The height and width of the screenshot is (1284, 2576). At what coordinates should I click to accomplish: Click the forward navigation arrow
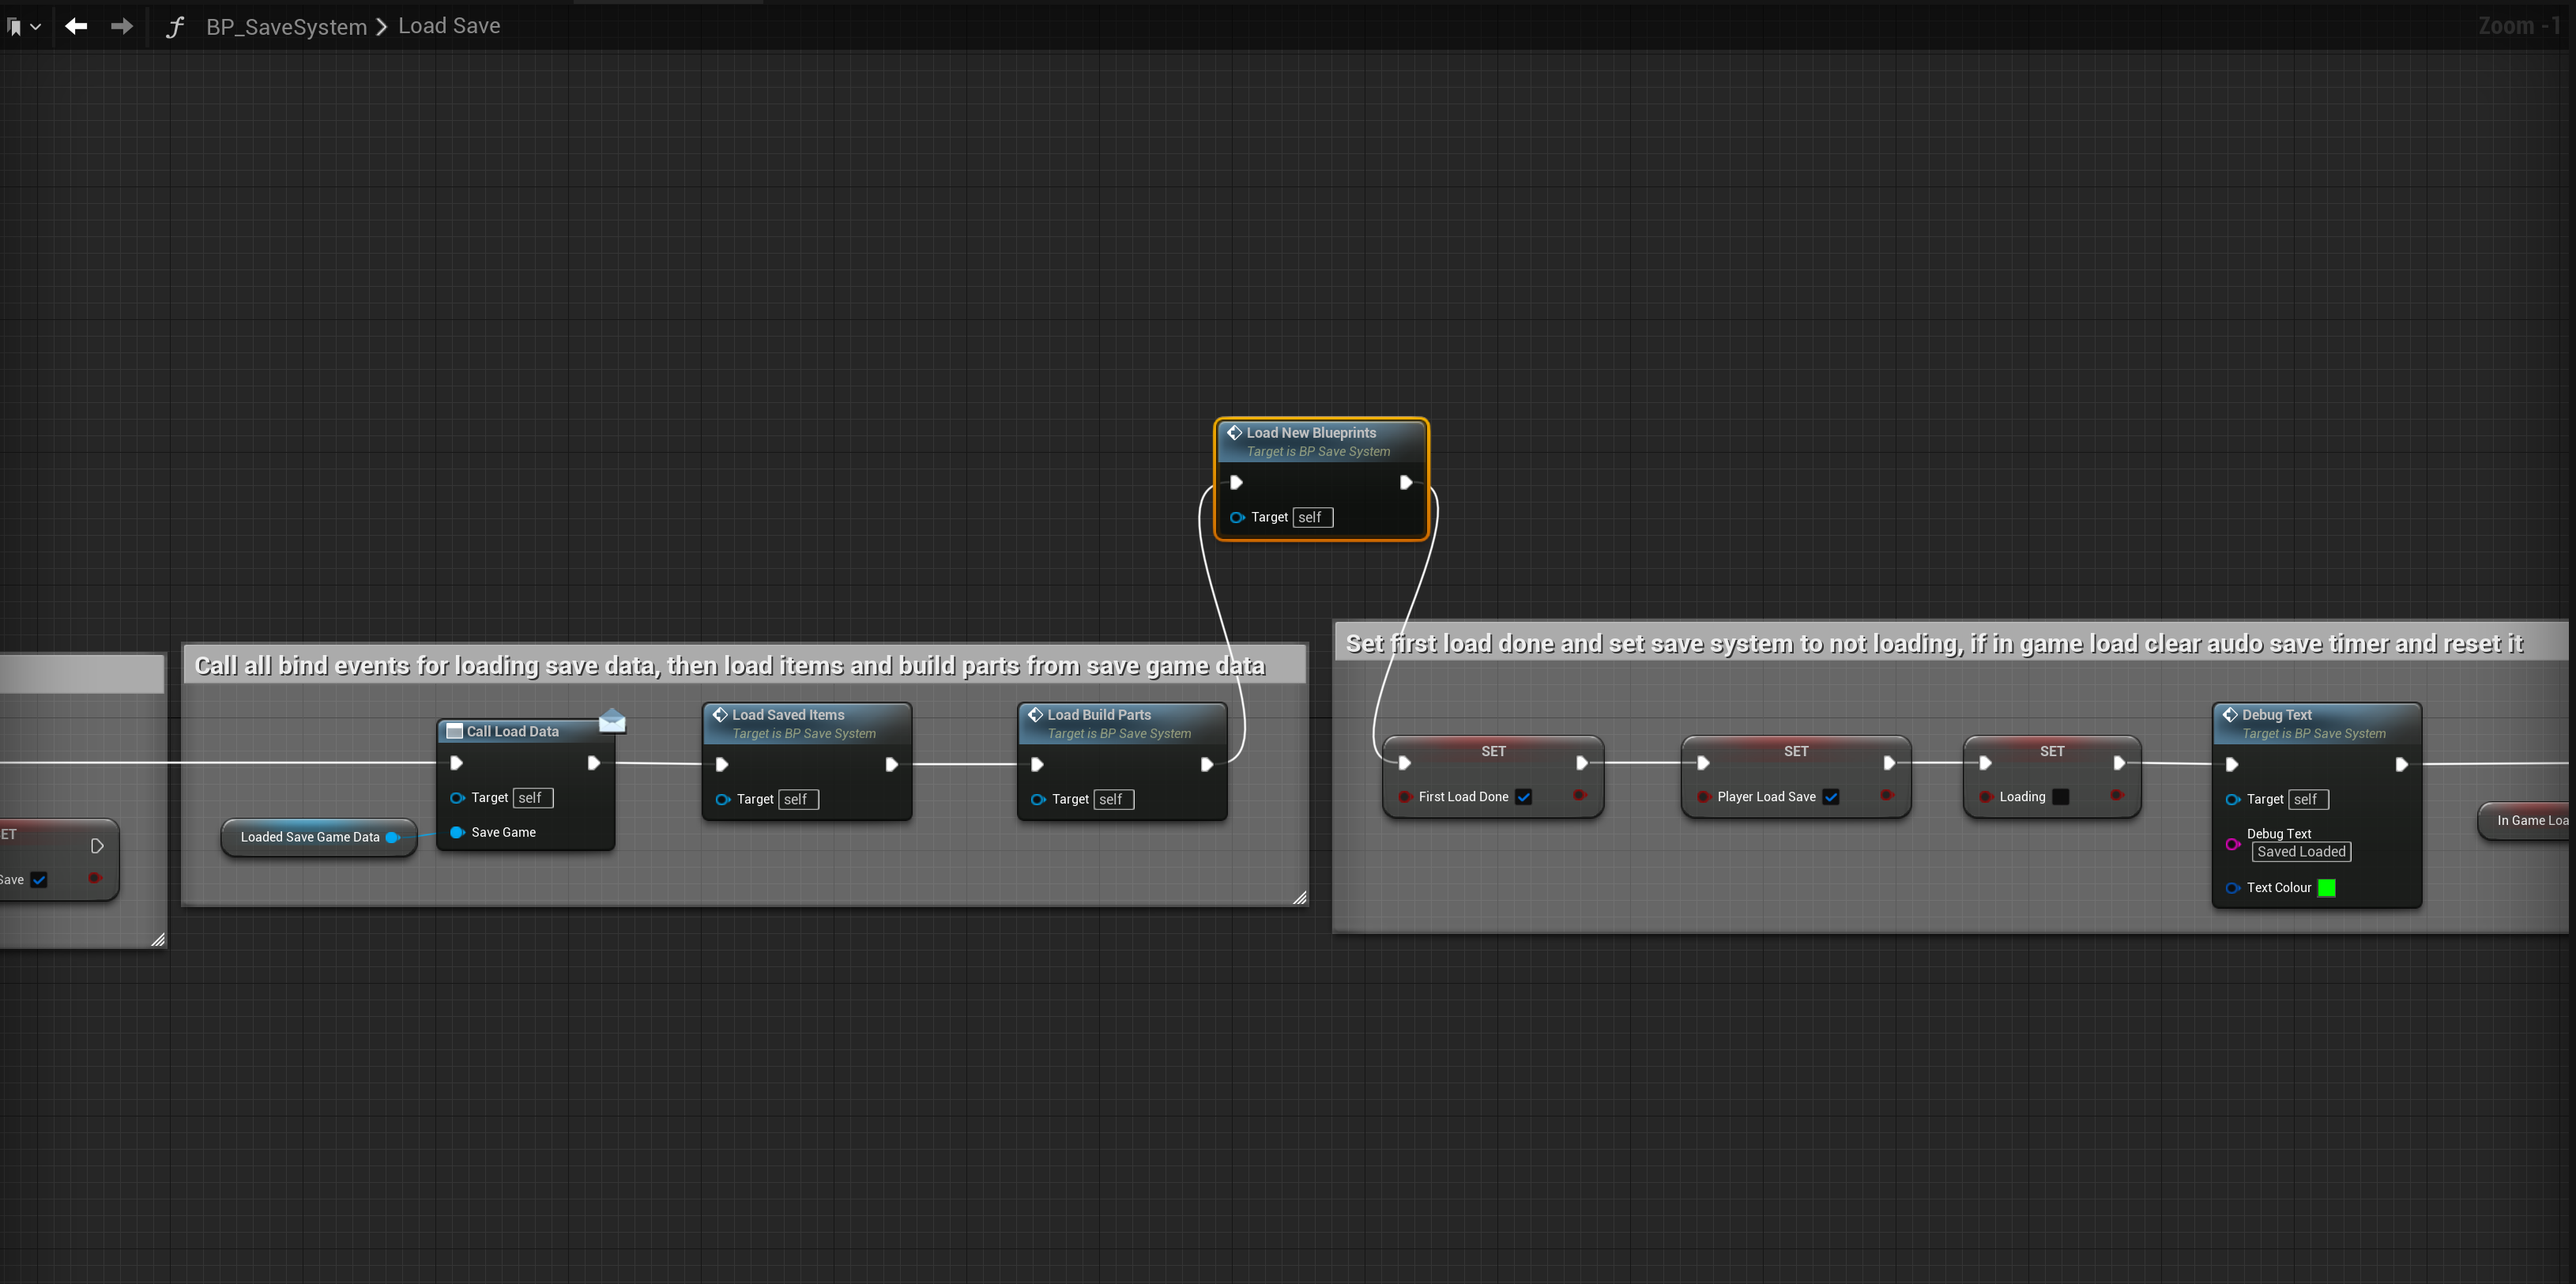(120, 26)
